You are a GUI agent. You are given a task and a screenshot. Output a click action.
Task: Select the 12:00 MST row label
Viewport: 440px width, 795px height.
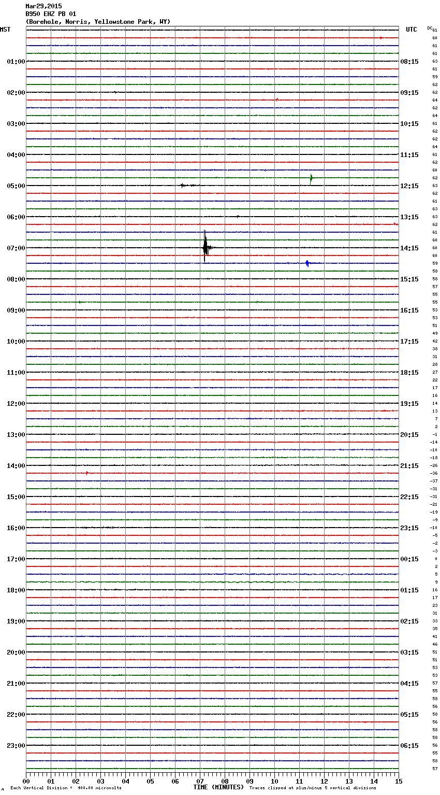coord(16,403)
